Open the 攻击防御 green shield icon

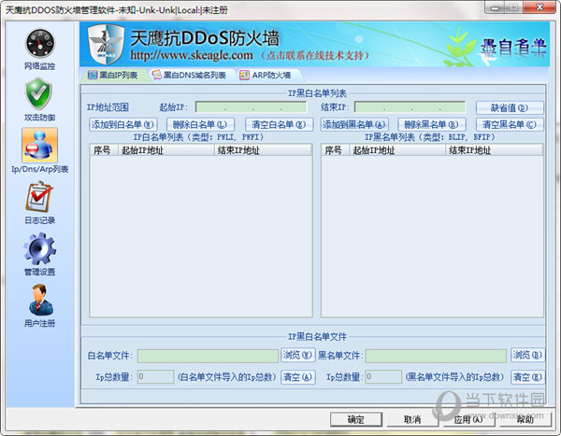click(x=39, y=94)
